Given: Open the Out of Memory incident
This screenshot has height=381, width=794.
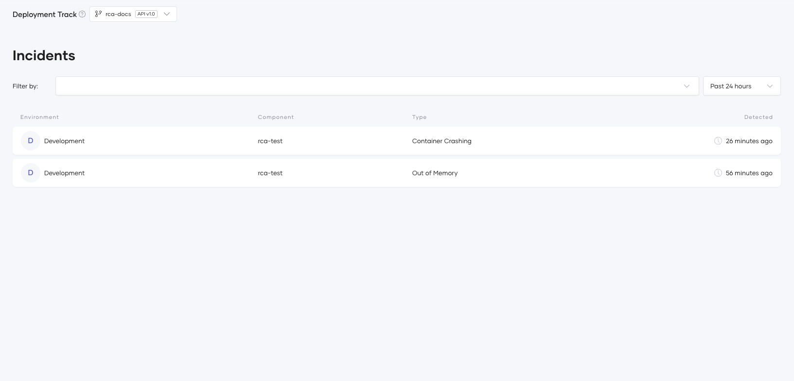Looking at the screenshot, I should click(435, 173).
